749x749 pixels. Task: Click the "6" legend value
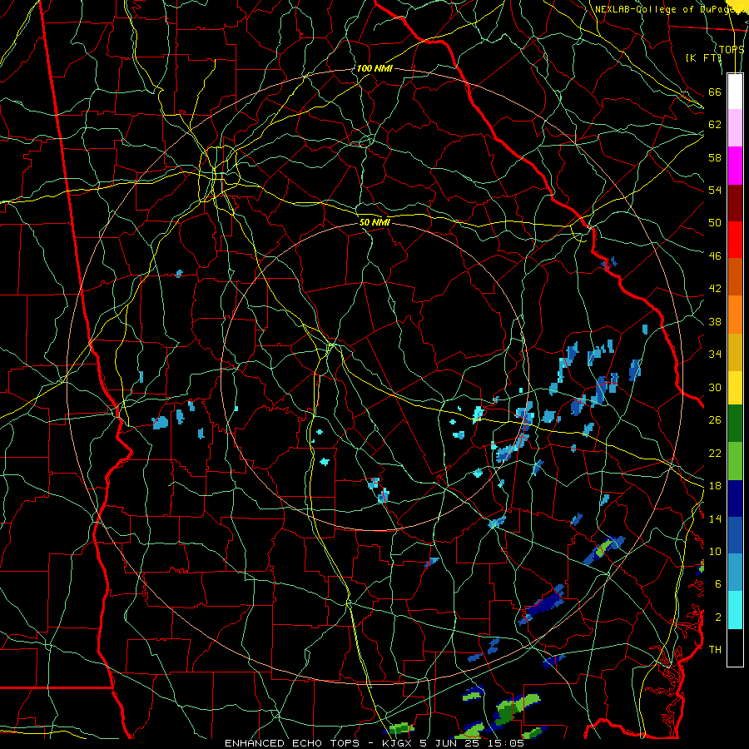[x=718, y=584]
